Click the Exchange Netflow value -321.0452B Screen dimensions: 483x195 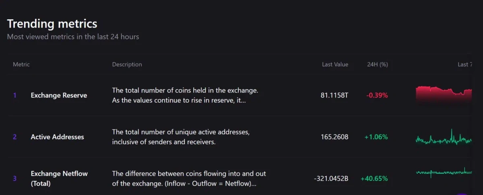331,179
